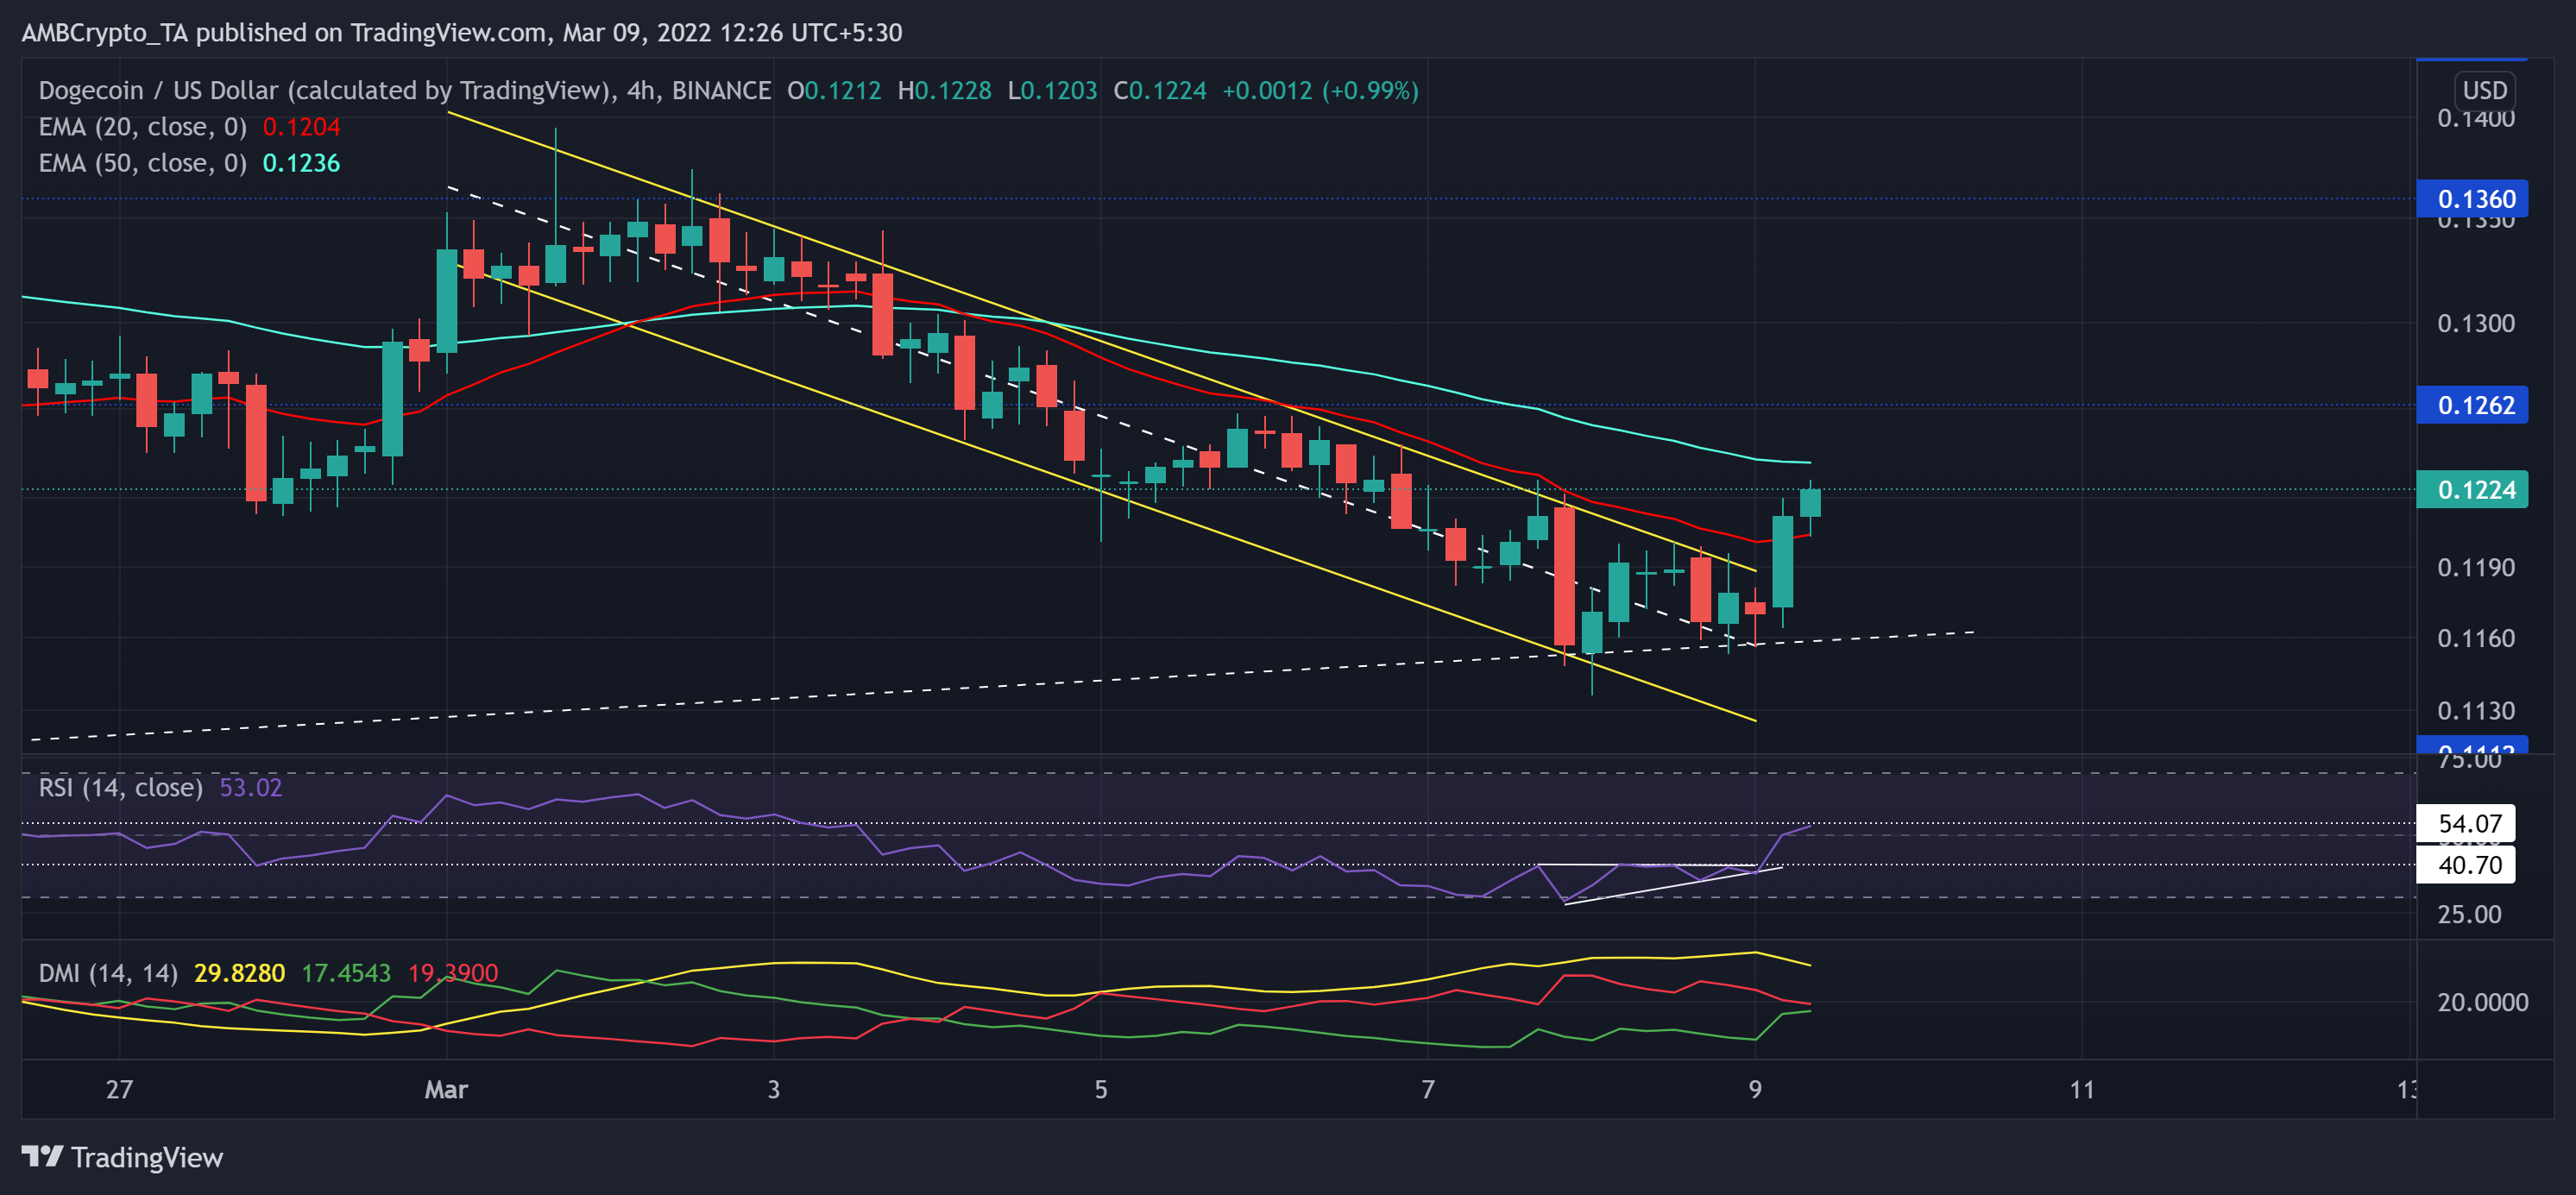
Task: Open the BINANCE exchange selector
Action: point(722,90)
